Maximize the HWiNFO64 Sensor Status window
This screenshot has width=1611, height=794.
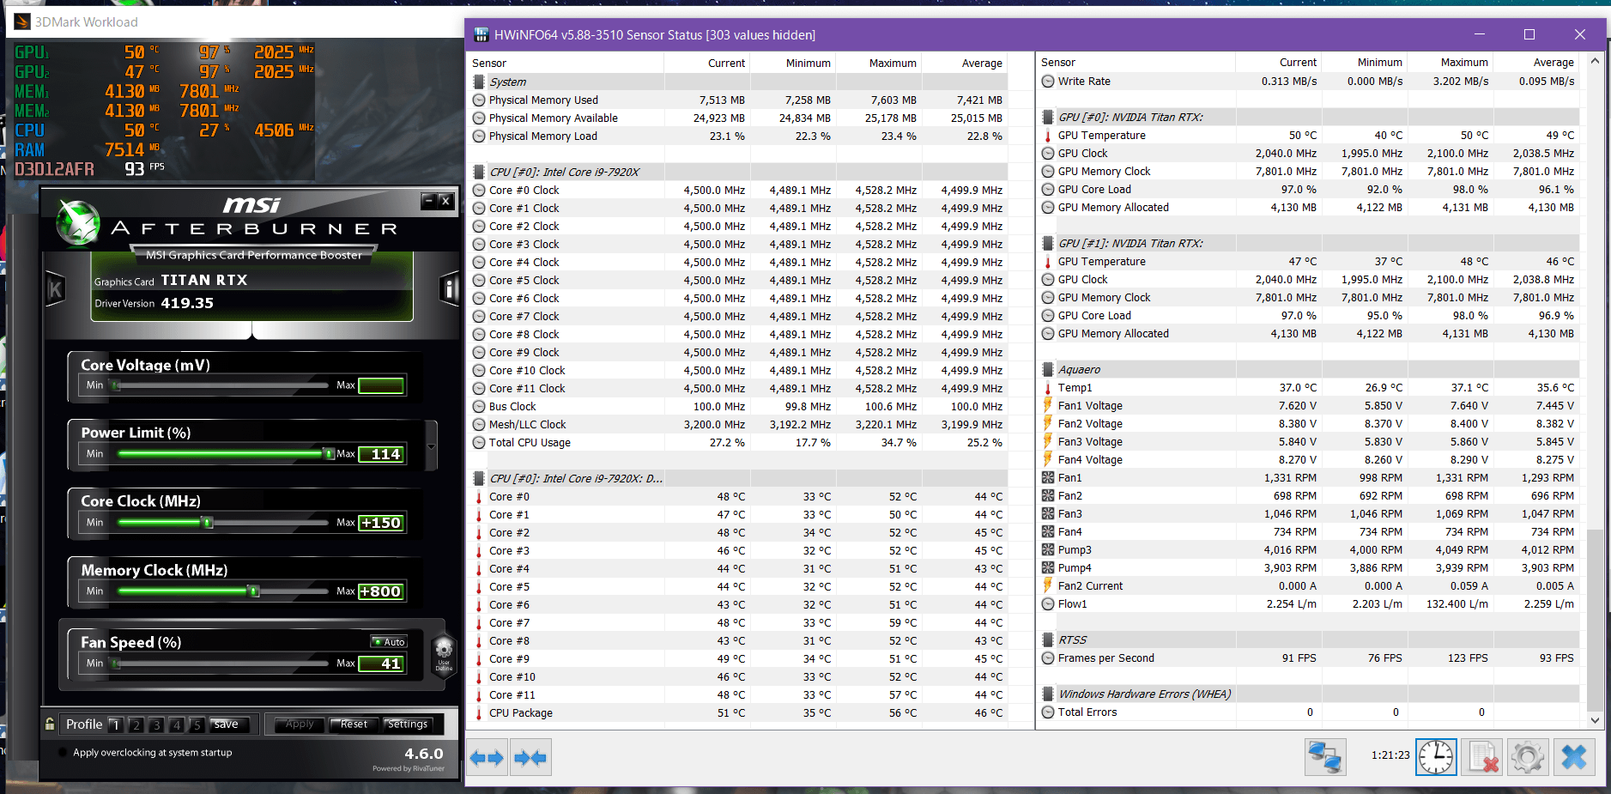point(1529,34)
